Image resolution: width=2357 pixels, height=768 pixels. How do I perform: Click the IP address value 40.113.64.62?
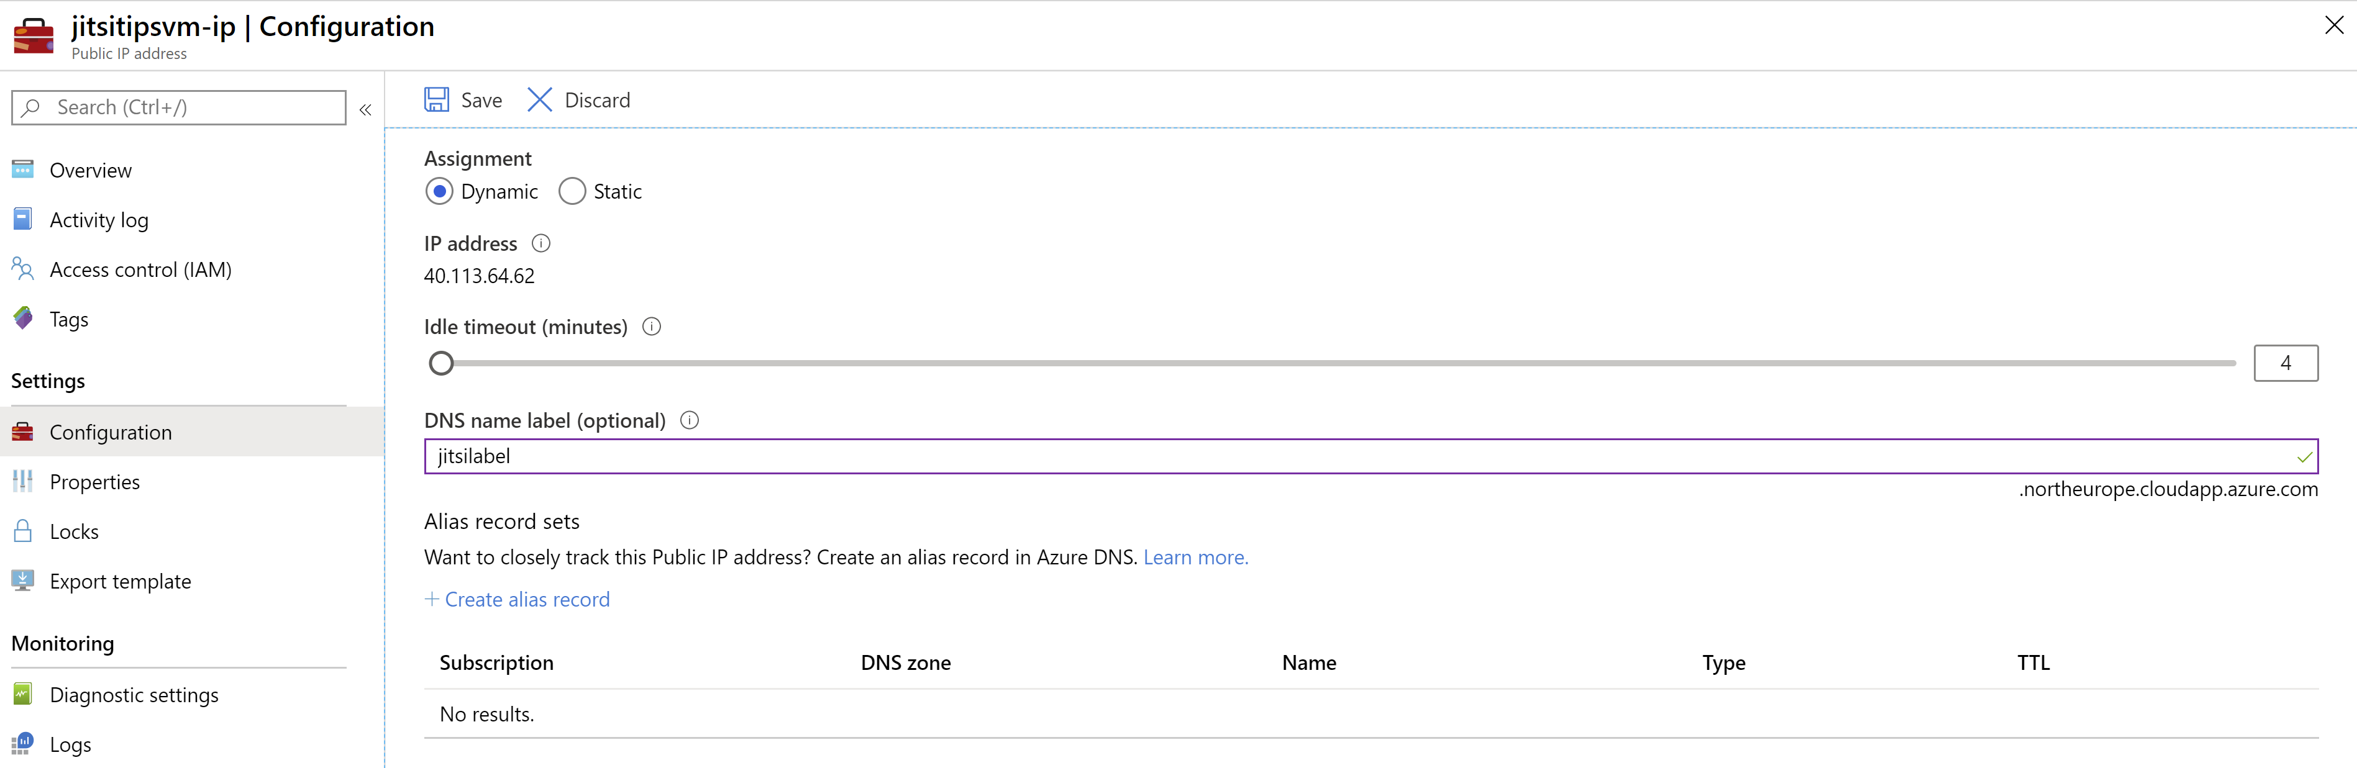(x=478, y=275)
